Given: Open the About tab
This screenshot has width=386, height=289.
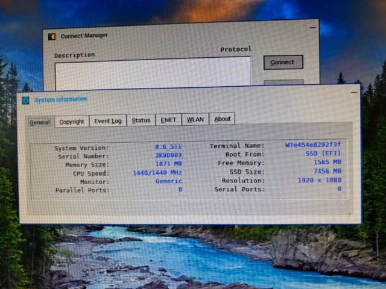Looking at the screenshot, I should tap(222, 119).
